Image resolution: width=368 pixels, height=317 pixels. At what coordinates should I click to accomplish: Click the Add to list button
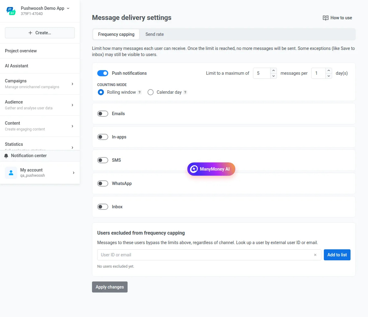point(337,255)
